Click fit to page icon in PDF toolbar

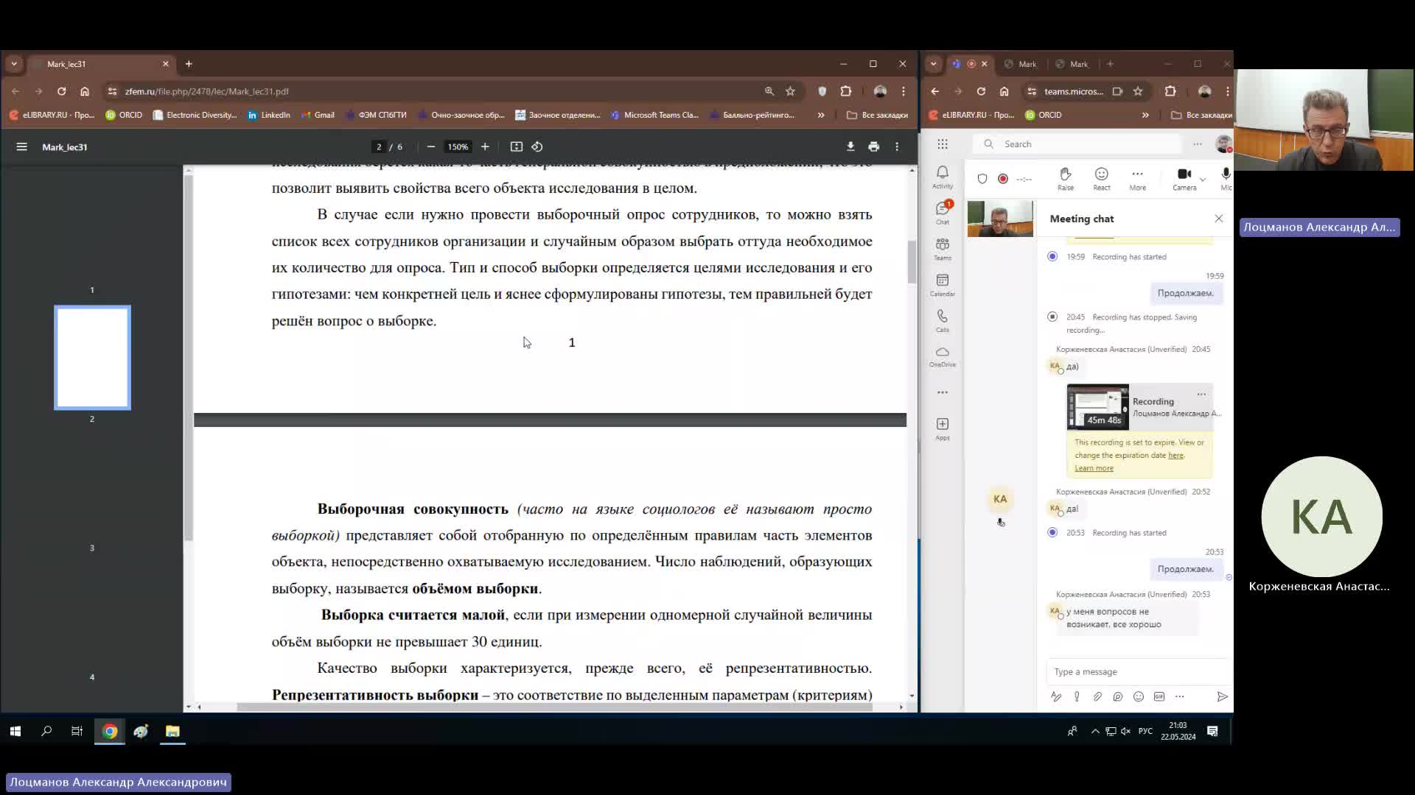(517, 146)
